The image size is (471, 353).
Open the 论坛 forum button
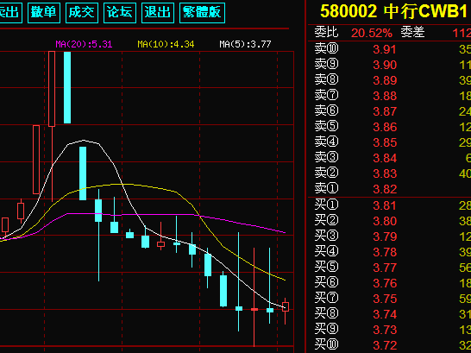point(120,13)
